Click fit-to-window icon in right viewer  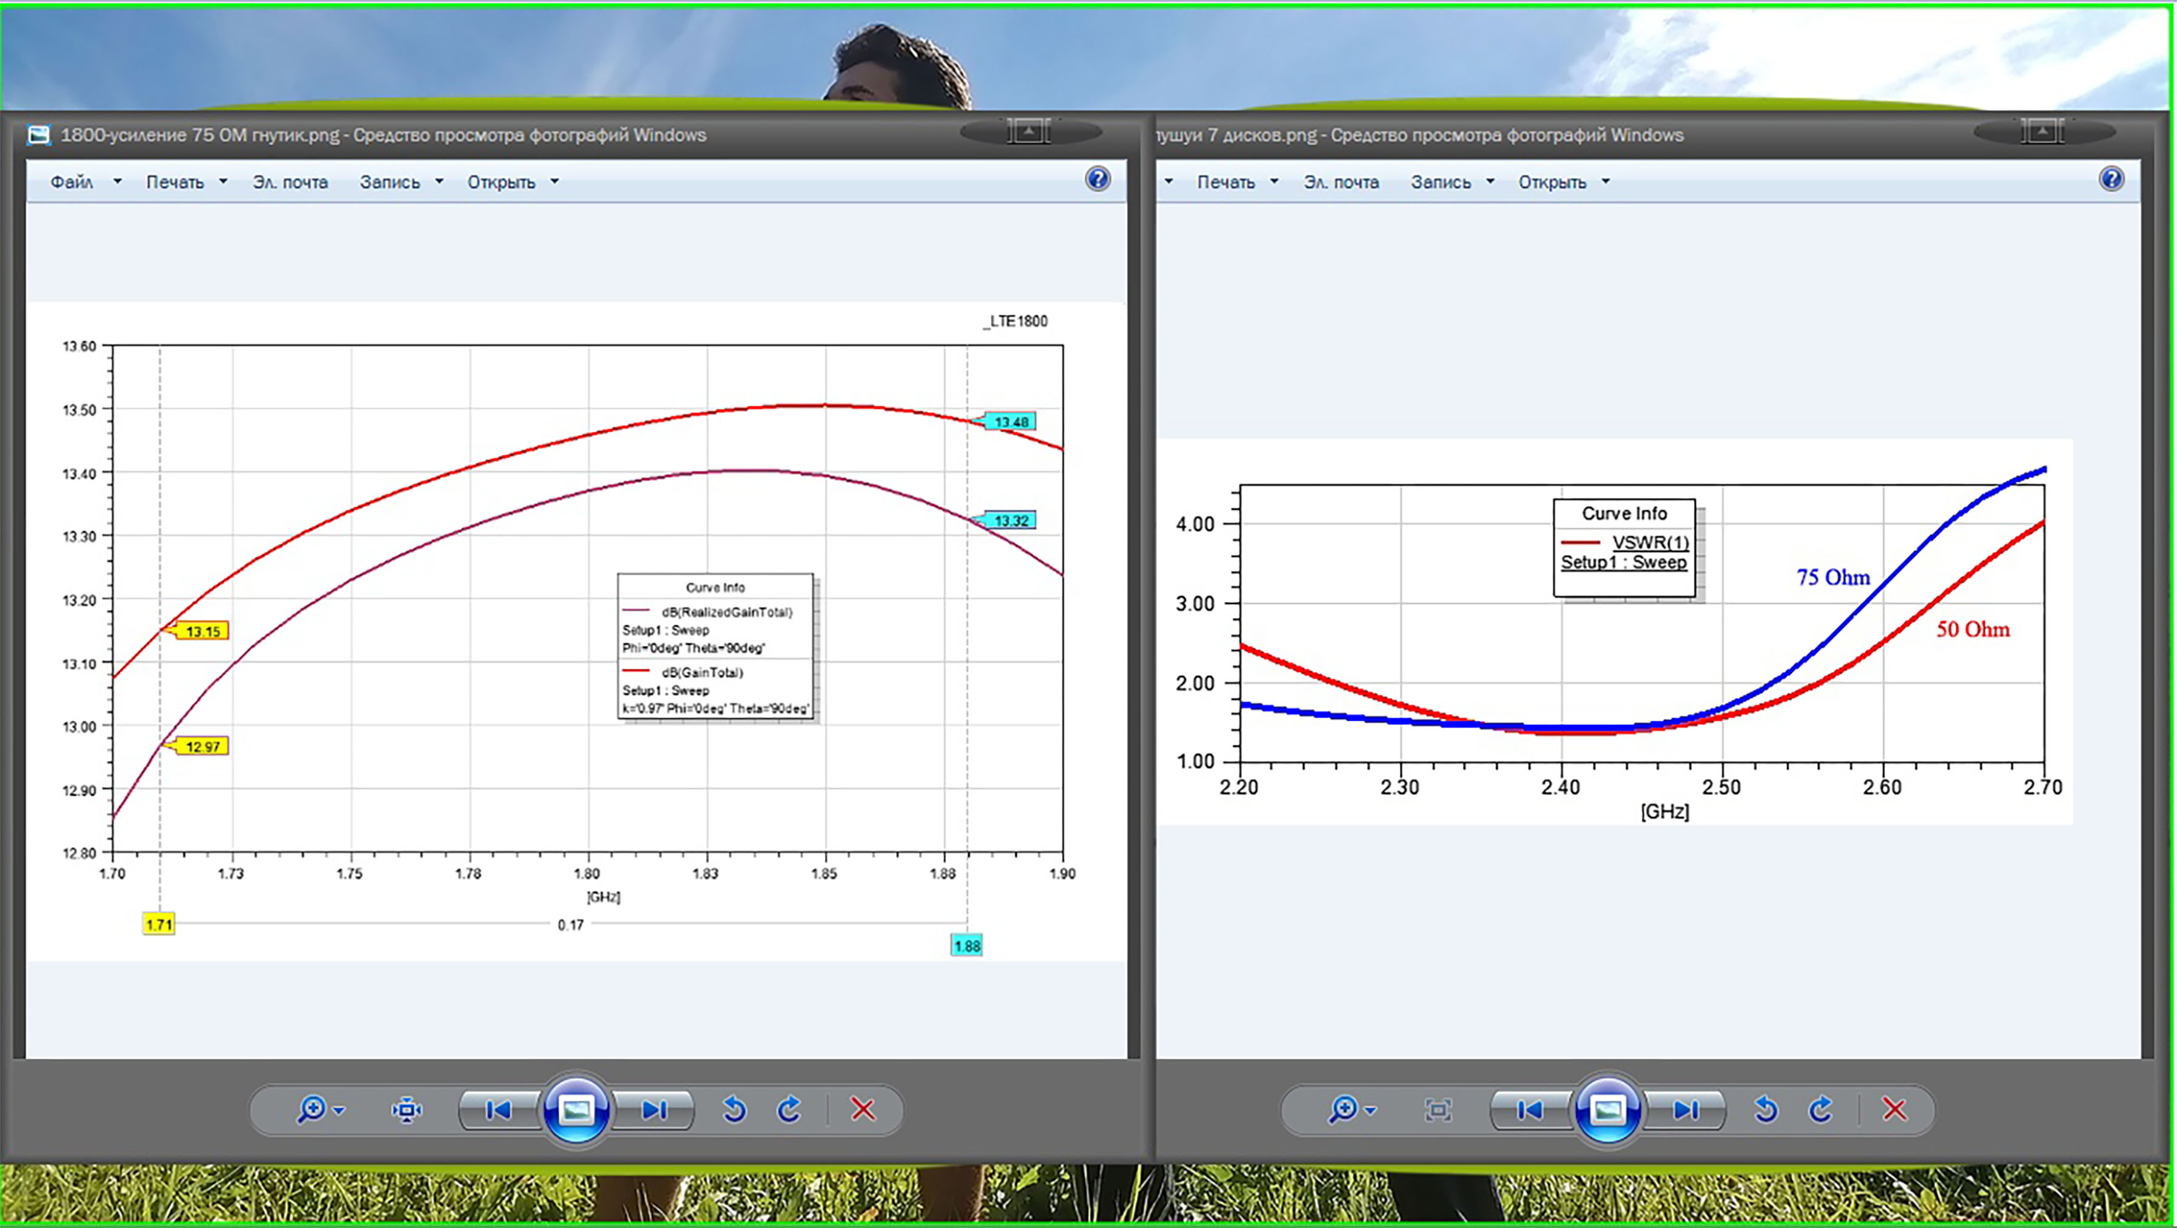click(x=1437, y=1109)
